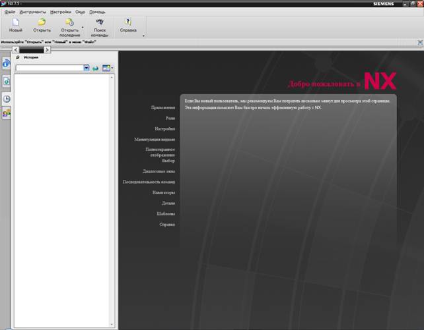Image resolution: width=424 pixels, height=330 pixels.
Task: Open the Приложения welcome topic
Action: tap(163, 107)
